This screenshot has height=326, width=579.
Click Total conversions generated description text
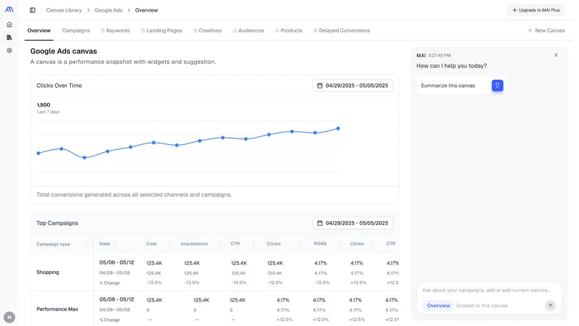pos(134,195)
